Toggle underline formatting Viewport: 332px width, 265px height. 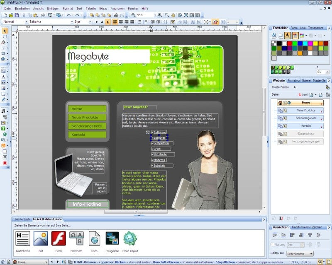(108, 22)
